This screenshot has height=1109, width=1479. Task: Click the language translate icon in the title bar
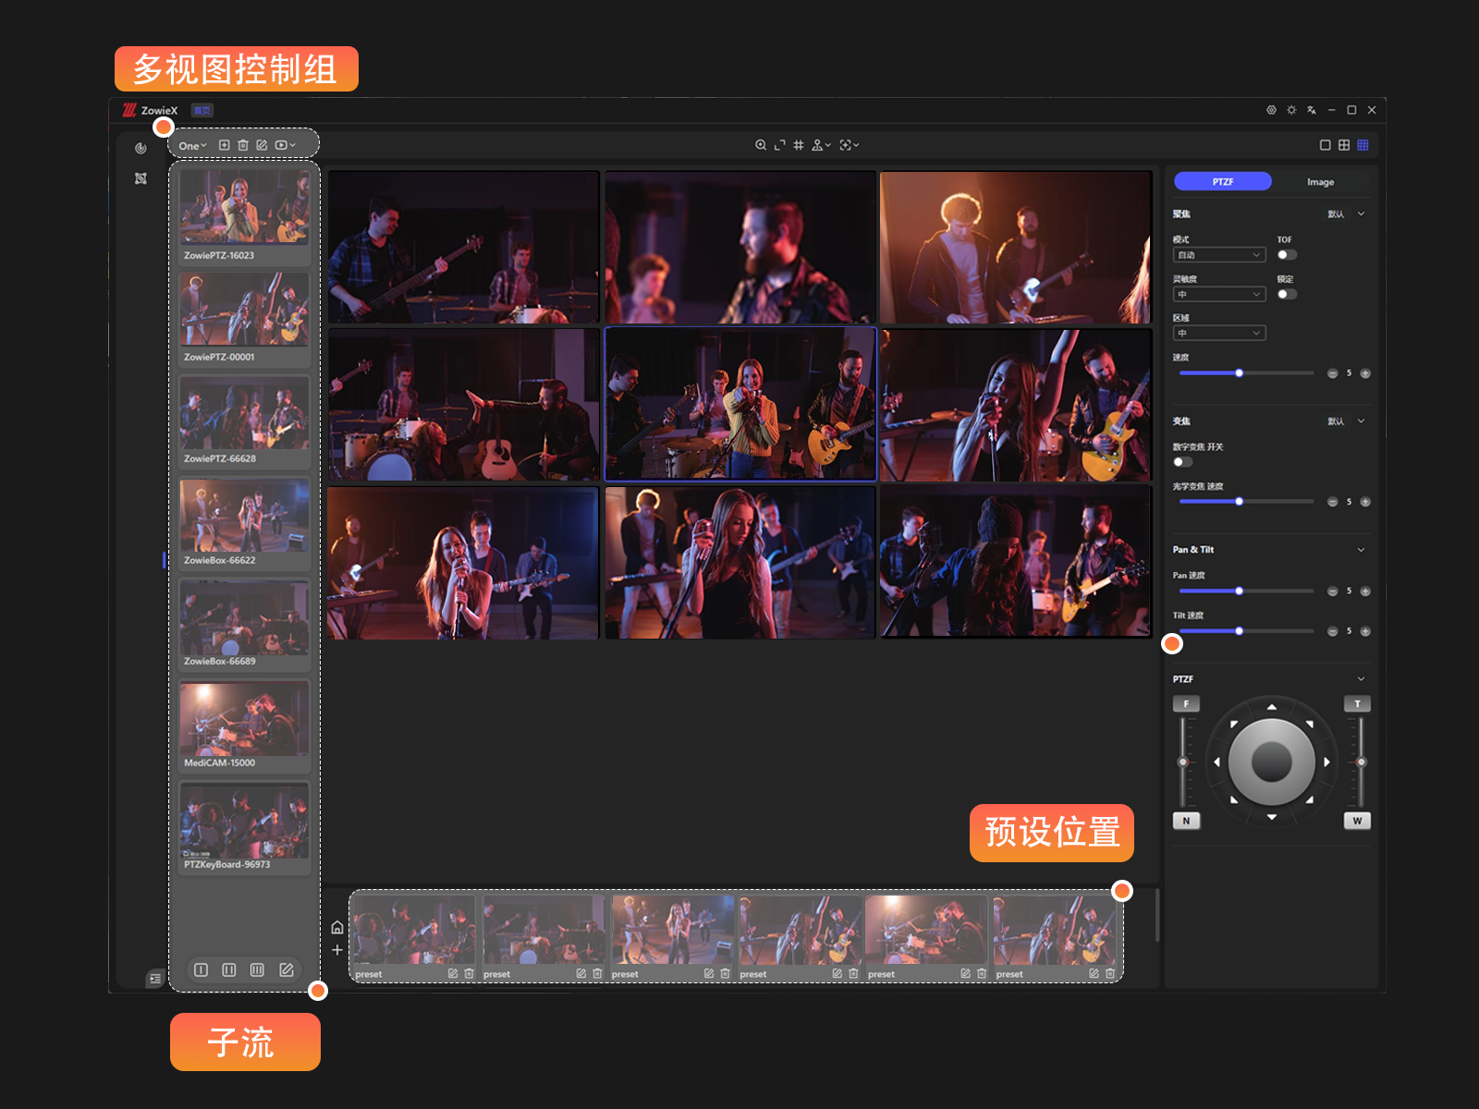coord(1311,110)
